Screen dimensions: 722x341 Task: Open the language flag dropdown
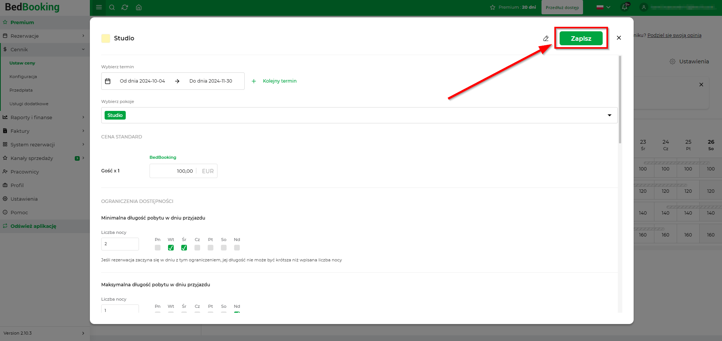tap(603, 7)
